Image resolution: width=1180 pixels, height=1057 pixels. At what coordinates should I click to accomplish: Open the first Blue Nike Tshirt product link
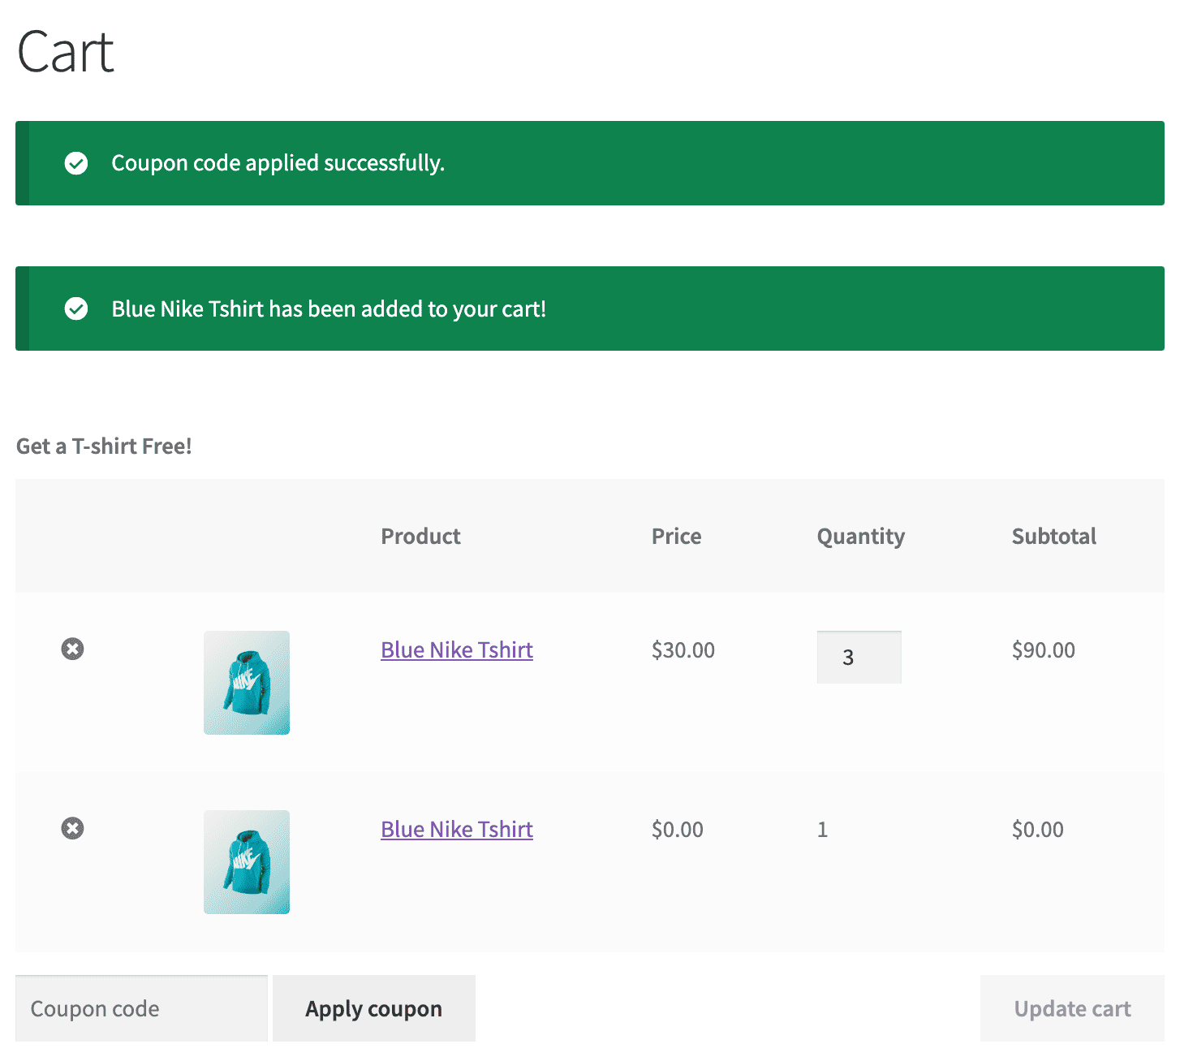[456, 649]
